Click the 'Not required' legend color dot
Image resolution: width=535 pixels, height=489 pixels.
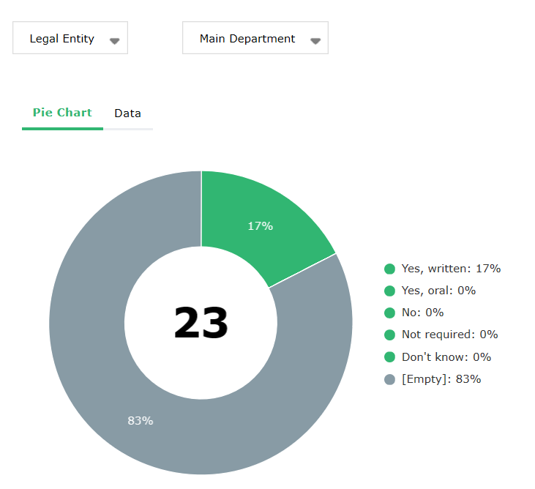click(x=389, y=335)
